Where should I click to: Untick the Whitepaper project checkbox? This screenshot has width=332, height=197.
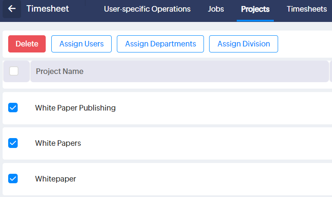tap(13, 179)
